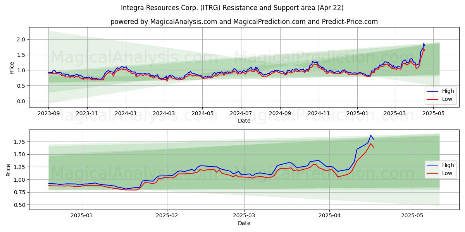This screenshot has height=232, width=465.
Task: Click the '0.50' price tick label
Action: click(20, 205)
